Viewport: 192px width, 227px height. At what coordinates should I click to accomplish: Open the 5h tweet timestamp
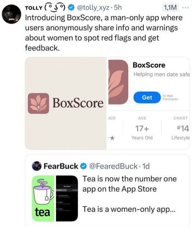tap(118, 8)
